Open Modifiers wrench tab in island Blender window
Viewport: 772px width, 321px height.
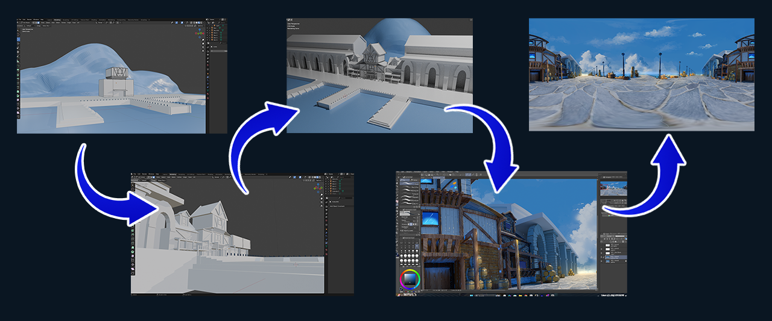[x=208, y=77]
